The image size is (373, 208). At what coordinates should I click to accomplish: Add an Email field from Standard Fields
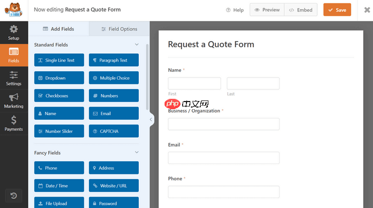(x=114, y=113)
